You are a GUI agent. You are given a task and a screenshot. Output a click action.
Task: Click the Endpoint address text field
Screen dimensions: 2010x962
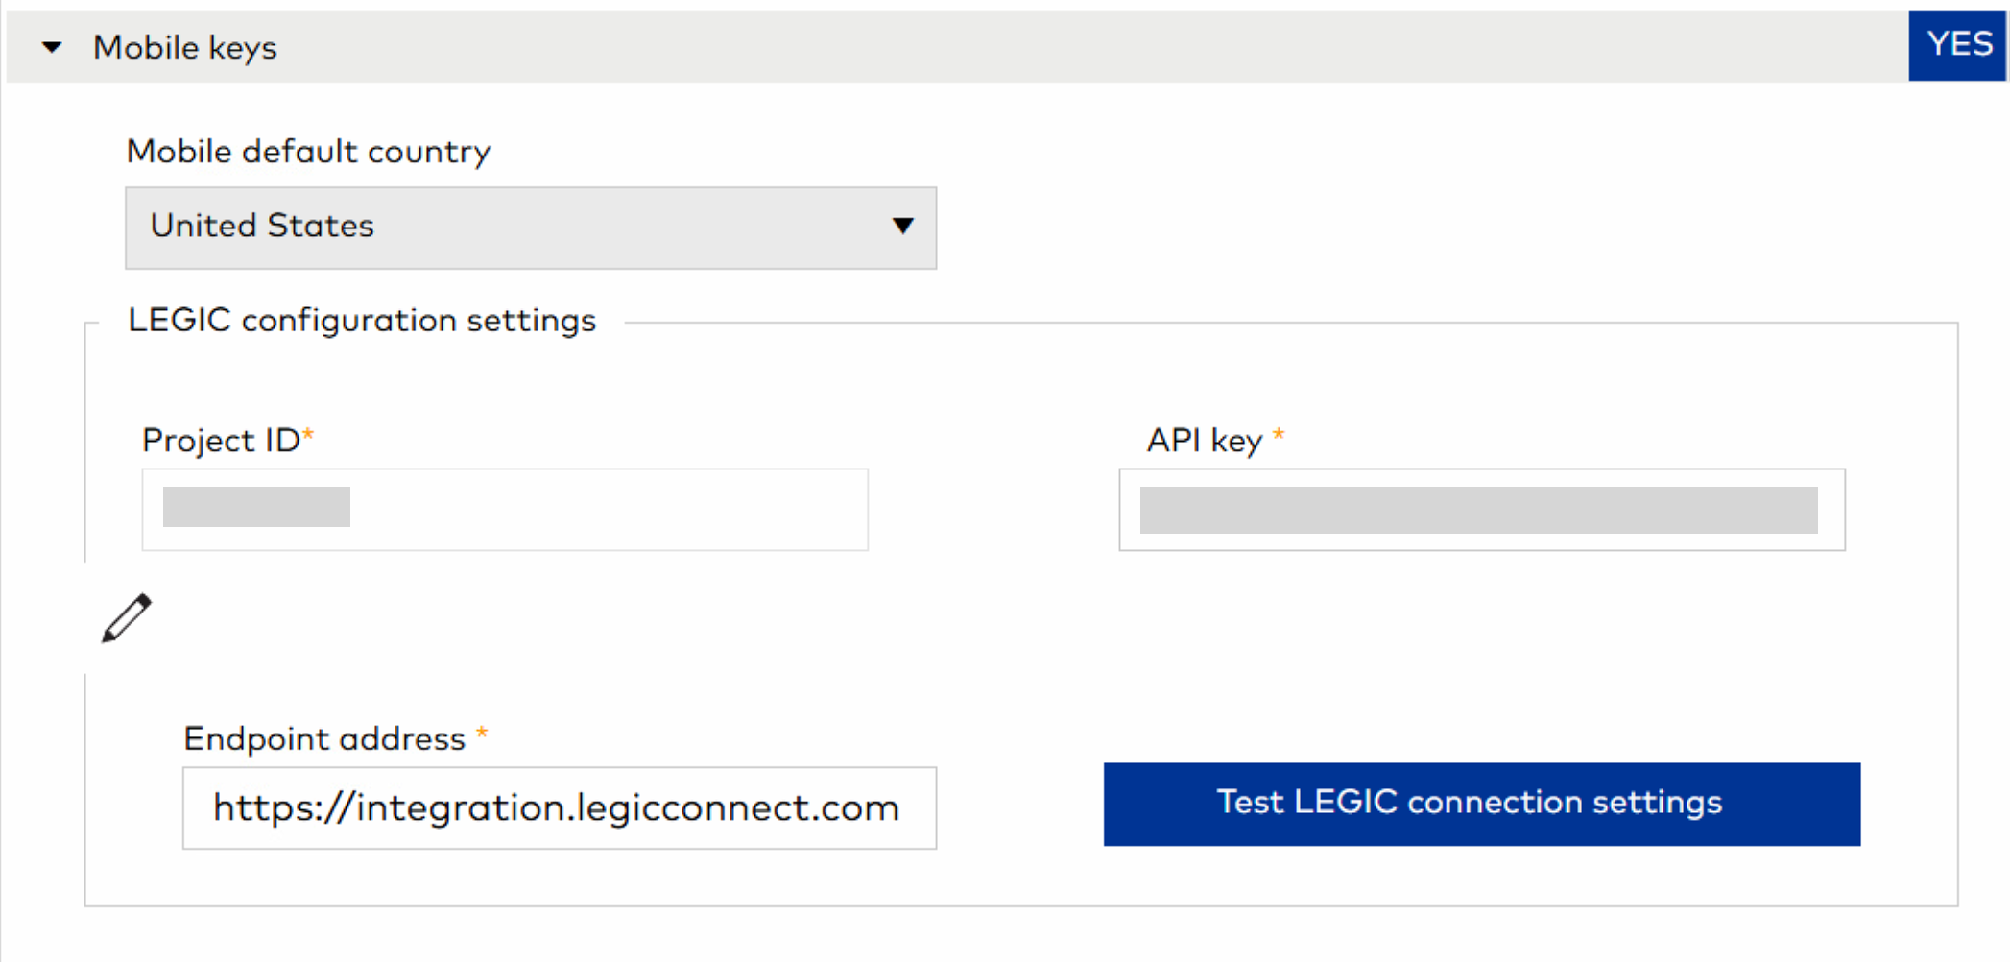(x=559, y=807)
